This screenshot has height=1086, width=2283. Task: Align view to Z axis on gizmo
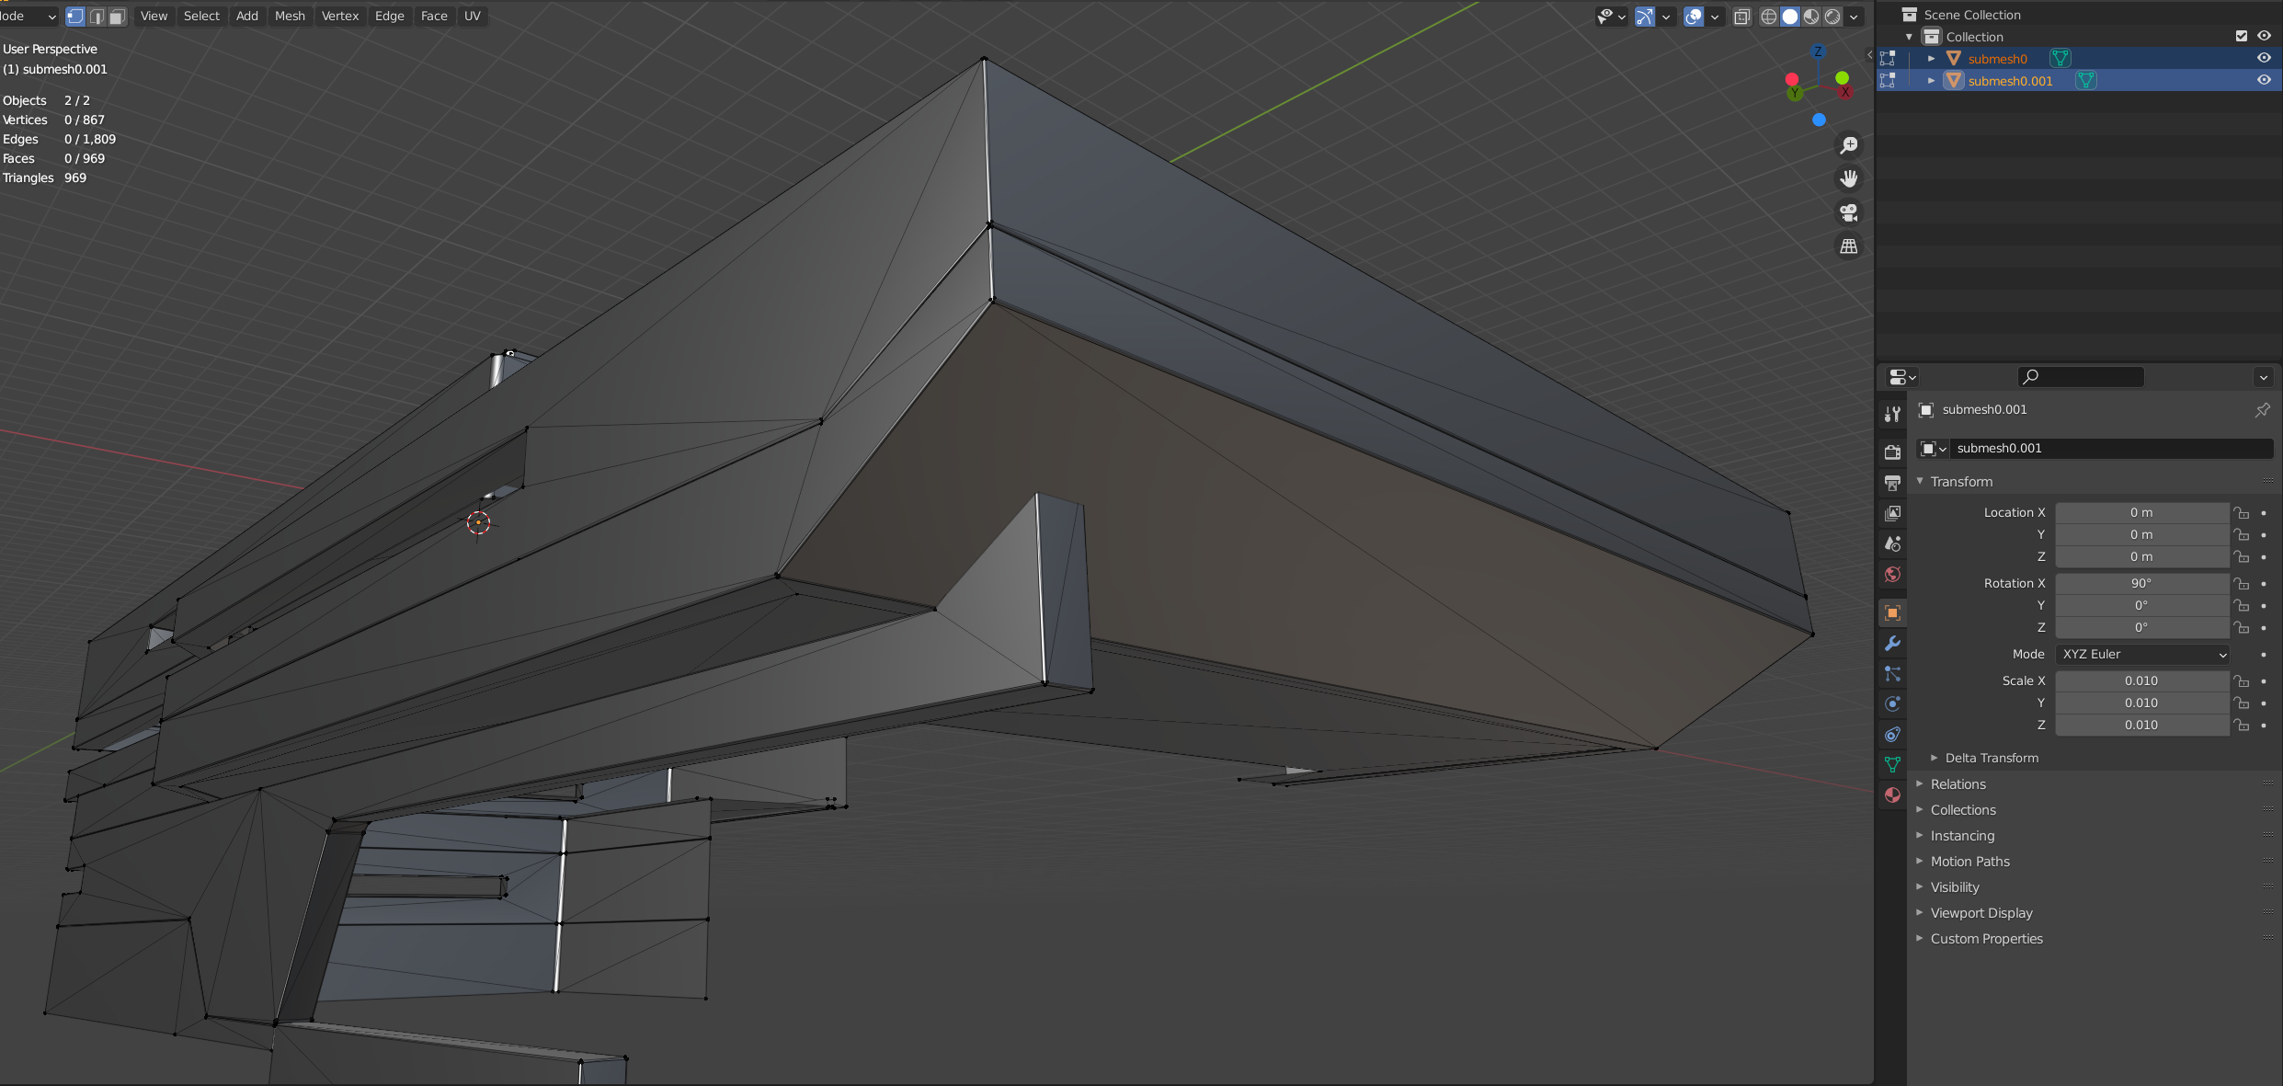pos(1818,51)
